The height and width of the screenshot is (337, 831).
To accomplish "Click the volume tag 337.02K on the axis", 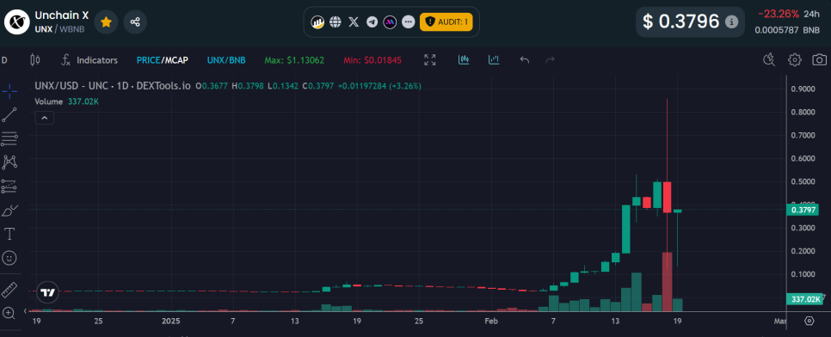I will pos(805,299).
